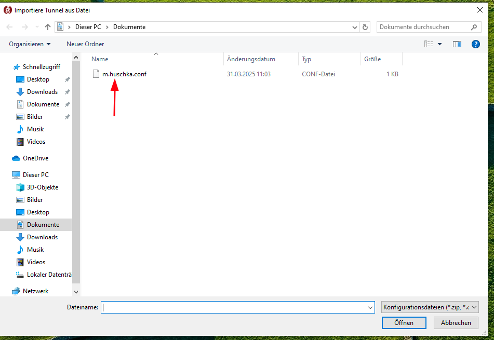
Task: Sort by the Änderungsdatum column header
Action: [251, 59]
